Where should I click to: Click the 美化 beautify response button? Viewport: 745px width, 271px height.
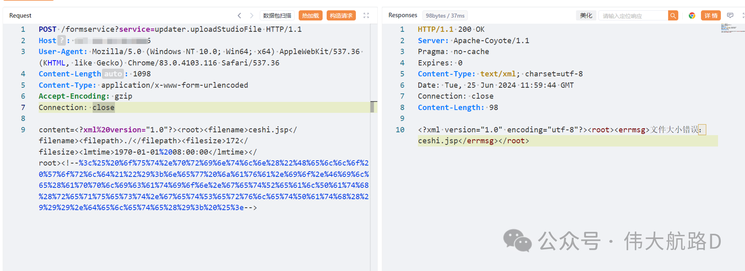click(586, 16)
